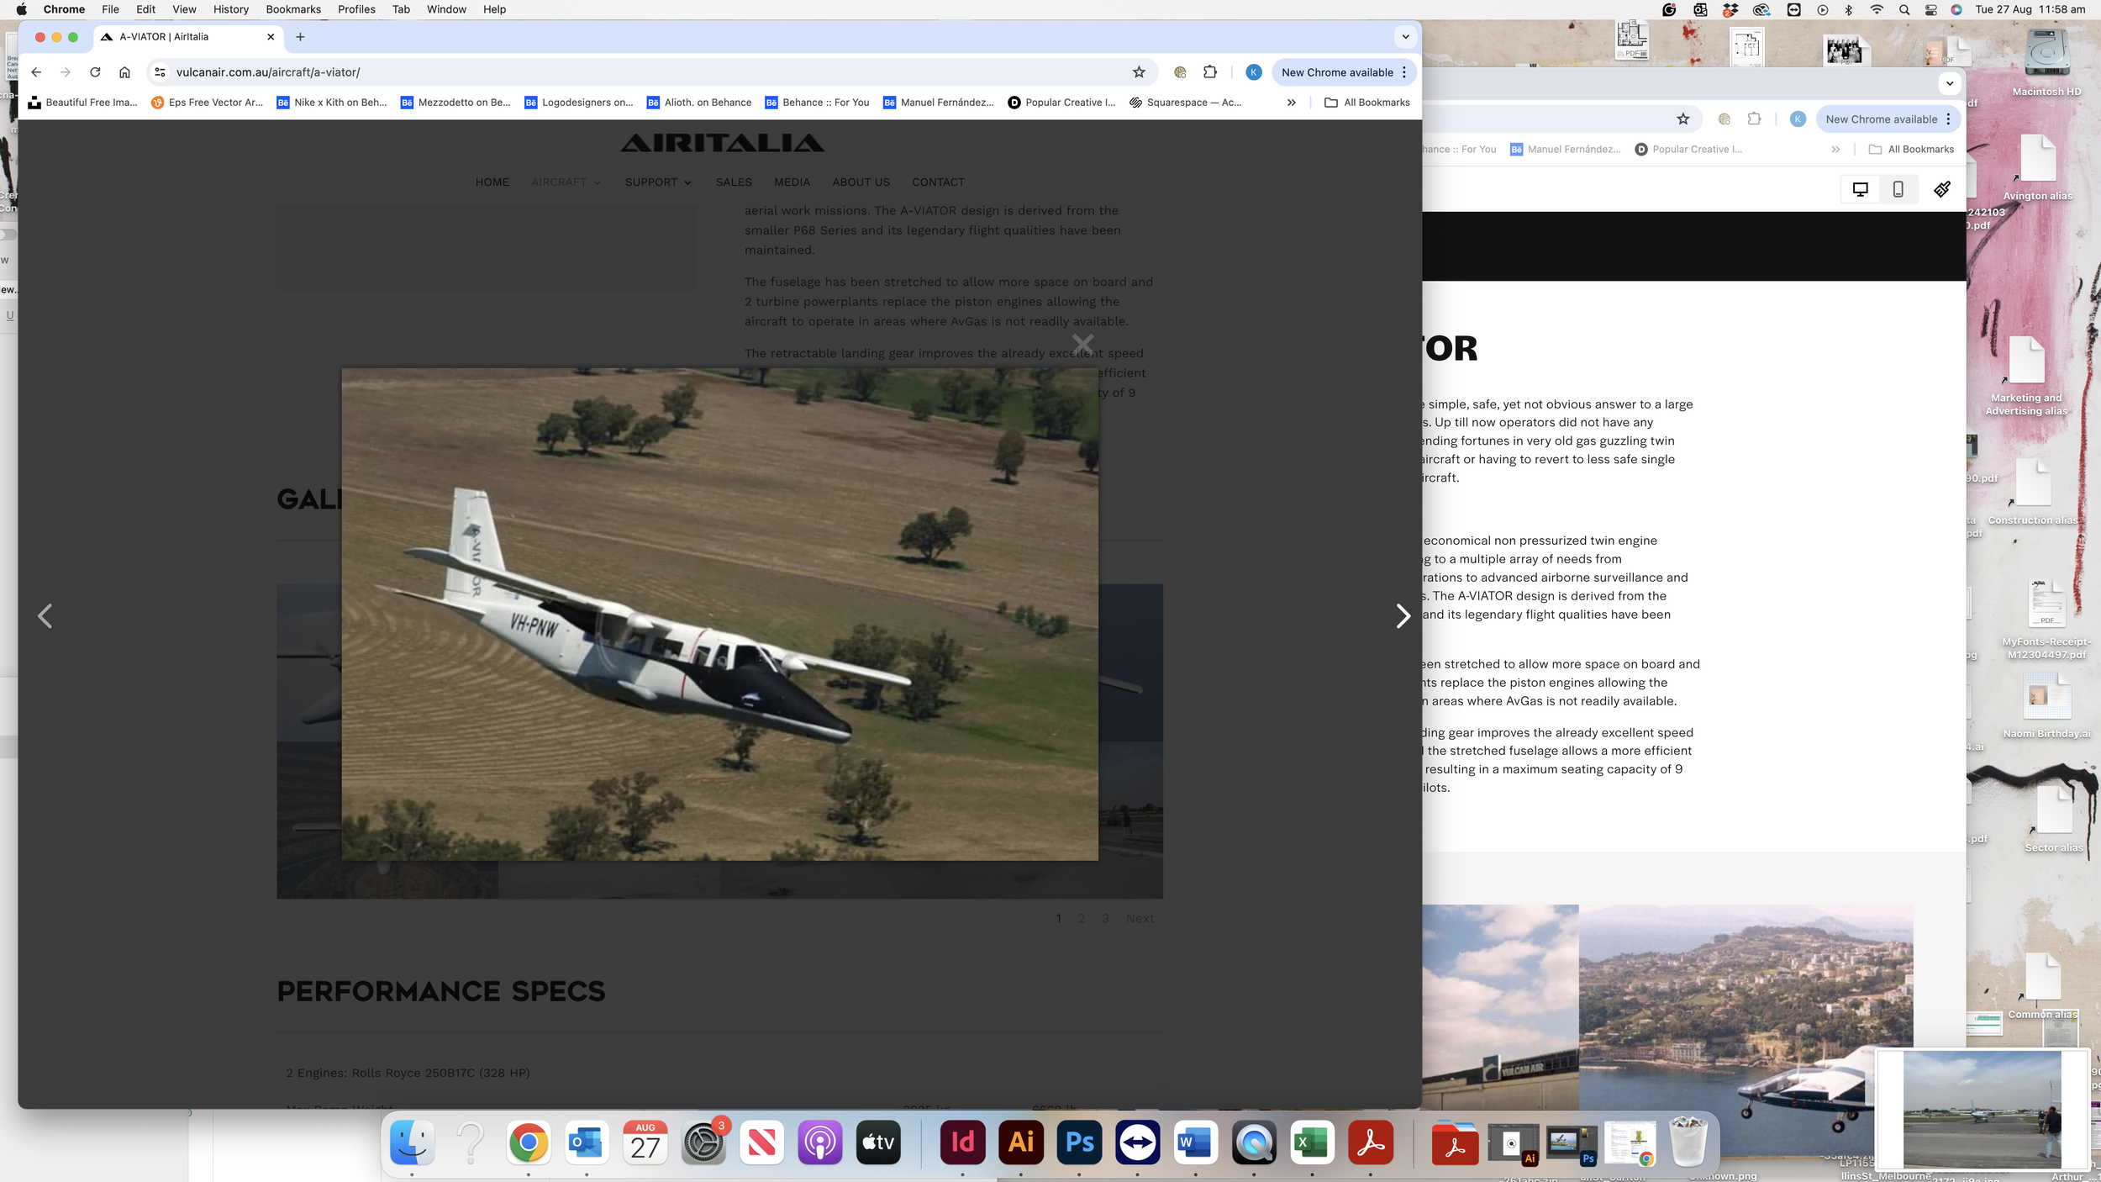Screen dimensions: 2101x1182
Task: Open the History menu
Action: tap(230, 9)
